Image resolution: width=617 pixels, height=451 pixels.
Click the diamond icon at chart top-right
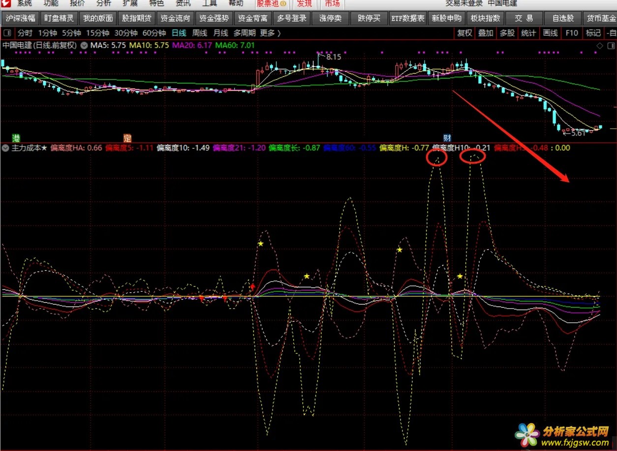tap(600, 45)
